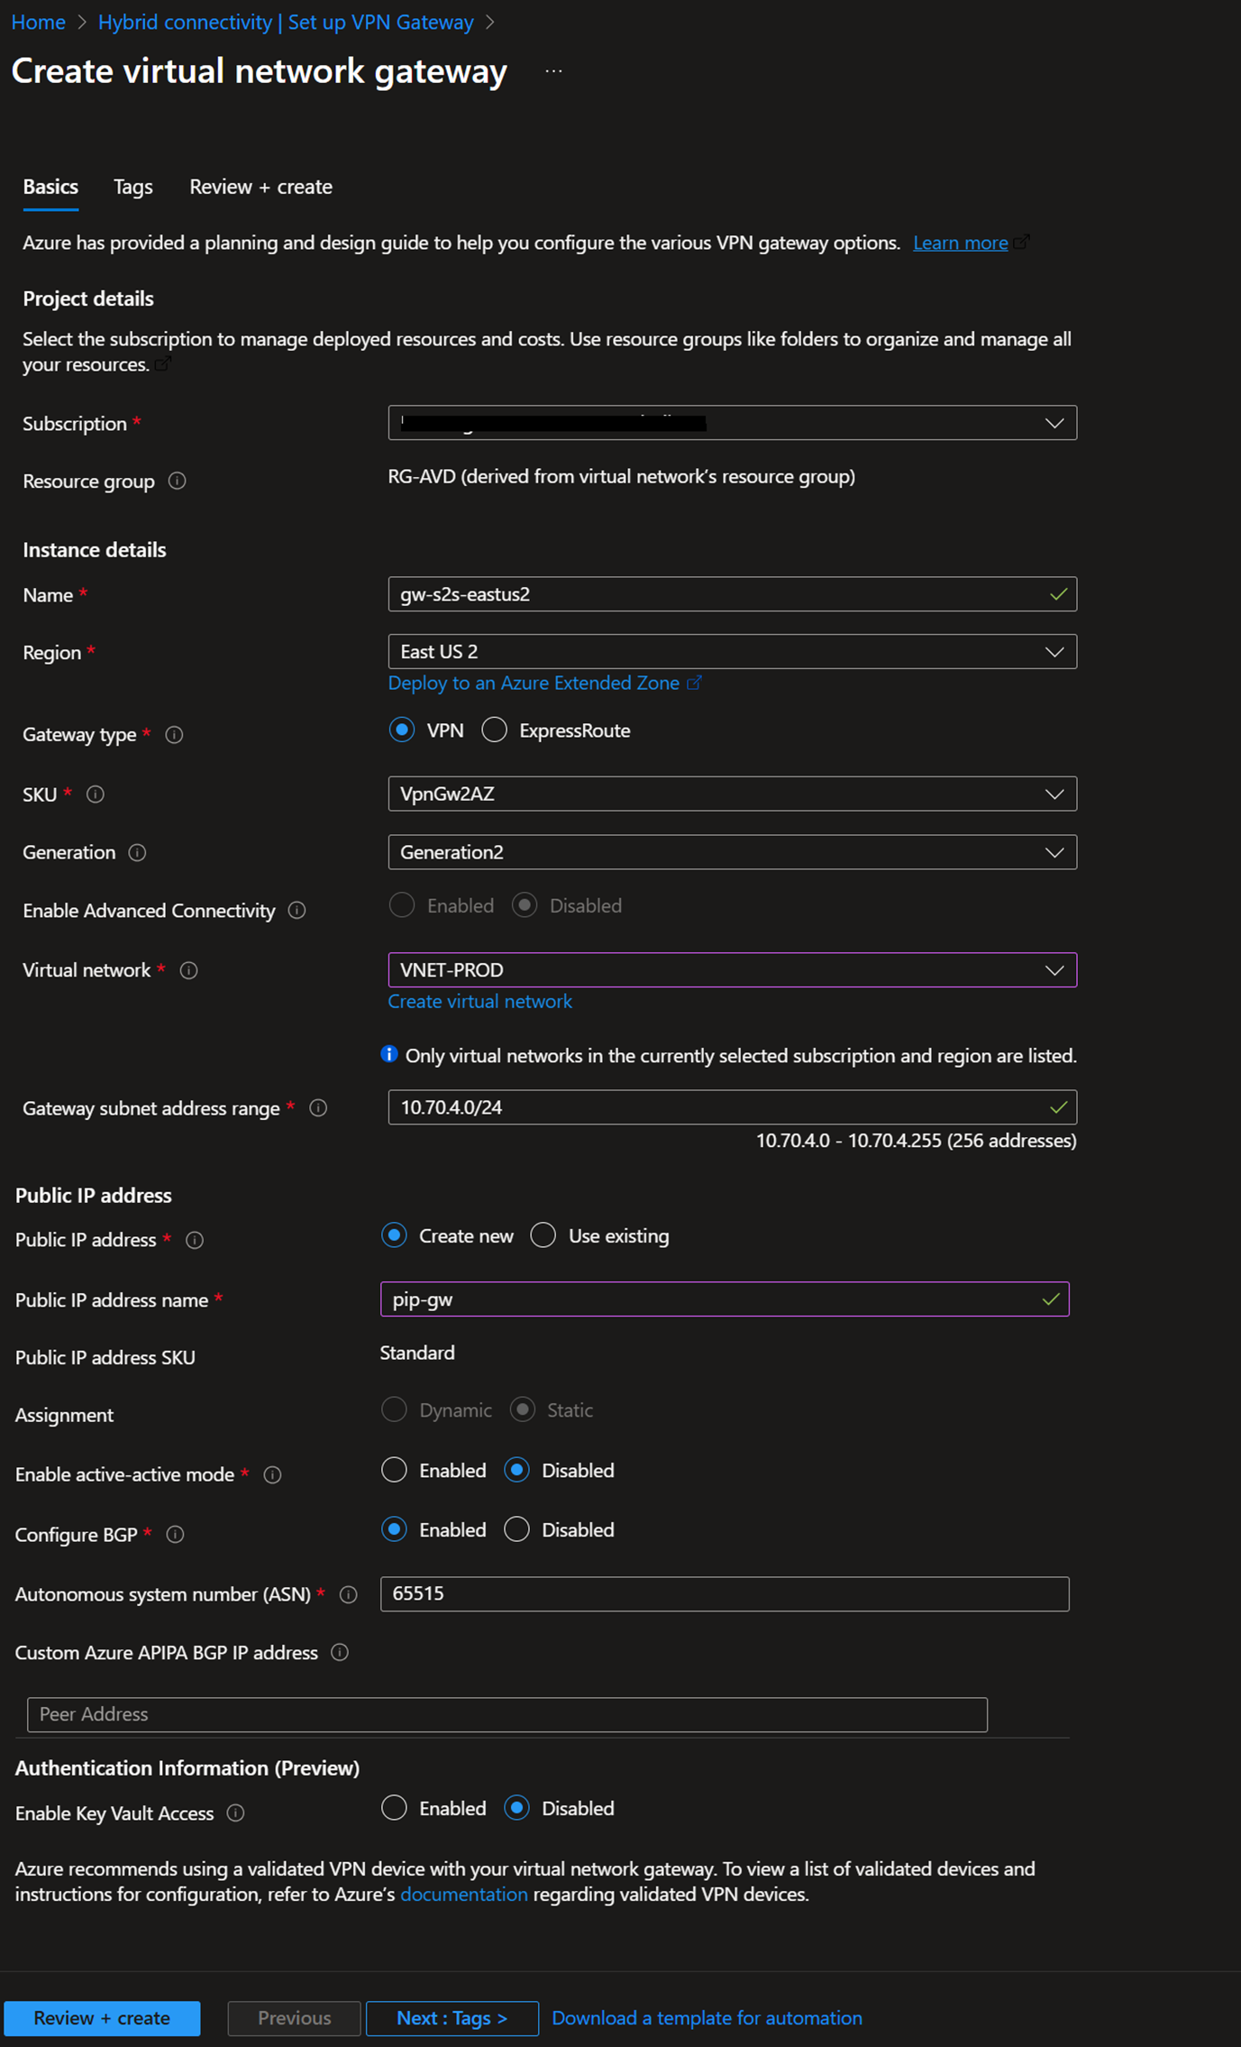
Task: Click info icon for Enable Advanced Connectivity
Action: tap(297, 911)
